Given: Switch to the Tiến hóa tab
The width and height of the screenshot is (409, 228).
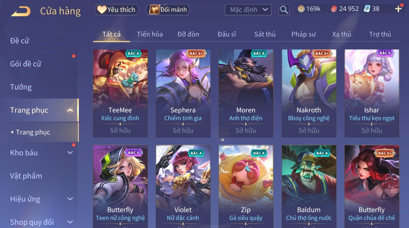Looking at the screenshot, I should coord(150,34).
